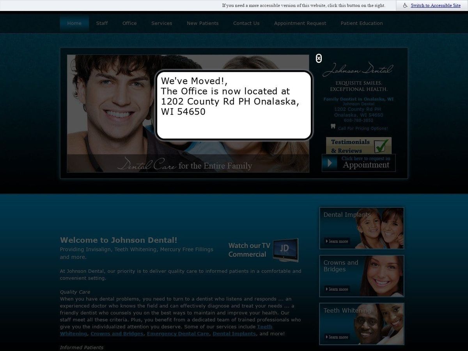The width and height of the screenshot is (468, 351).
Task: Click the tooth icon beside pricing options
Action: [x=333, y=126]
